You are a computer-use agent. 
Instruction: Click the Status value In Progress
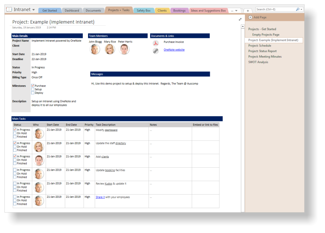click(38, 67)
